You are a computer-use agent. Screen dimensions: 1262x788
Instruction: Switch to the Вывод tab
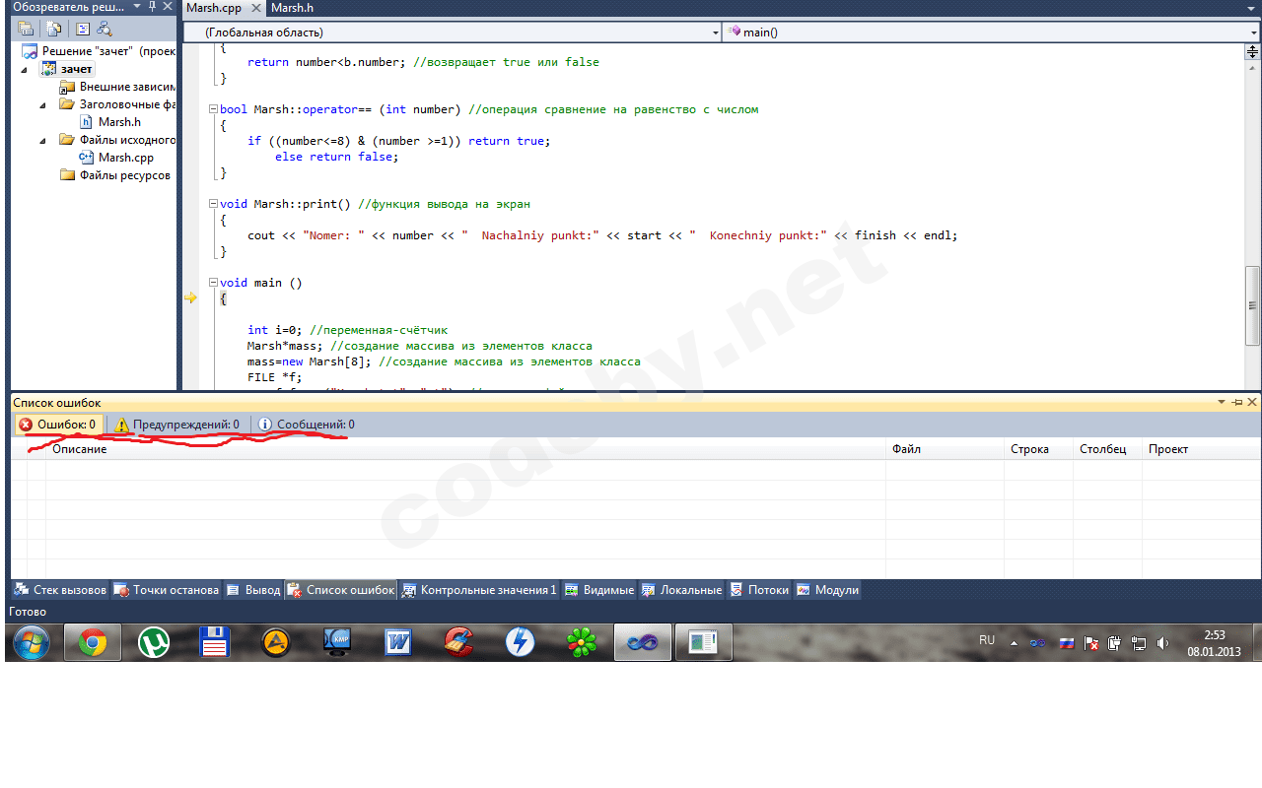coord(253,590)
